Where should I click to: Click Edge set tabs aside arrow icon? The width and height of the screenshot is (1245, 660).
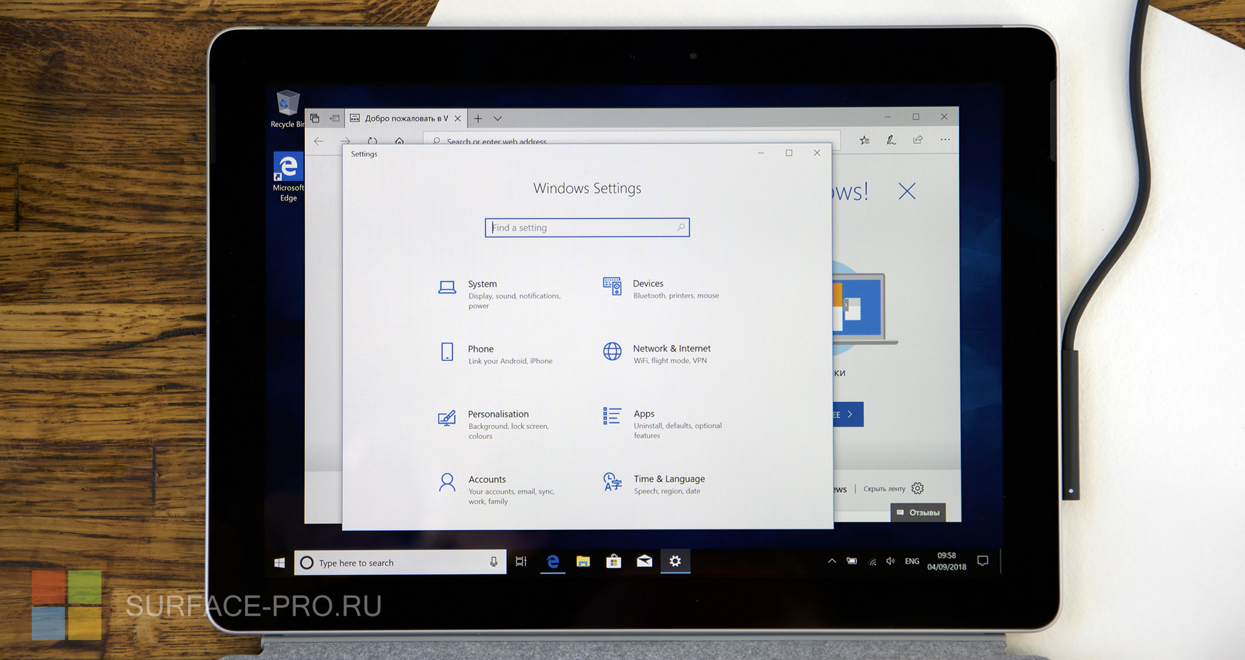(x=334, y=118)
